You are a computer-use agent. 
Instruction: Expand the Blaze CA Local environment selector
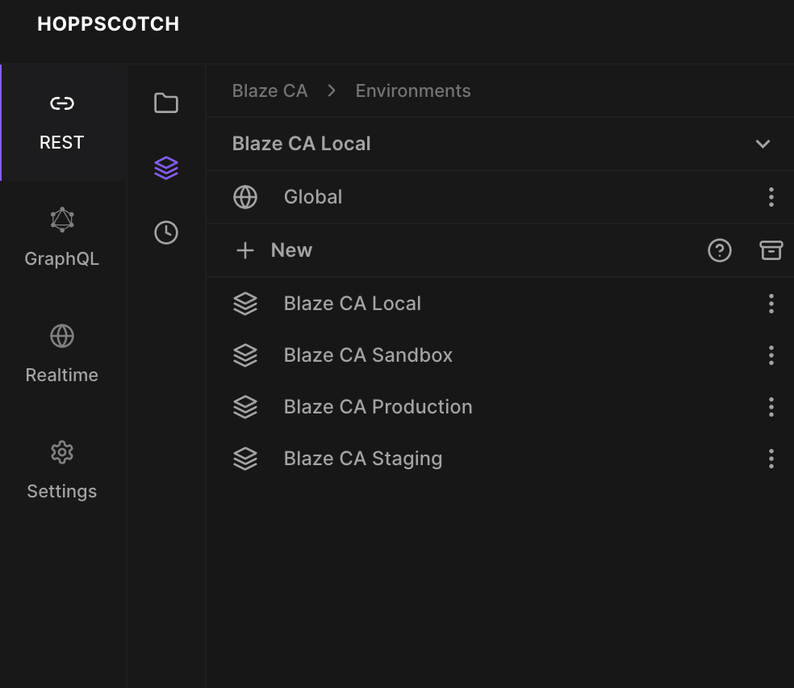click(x=762, y=144)
